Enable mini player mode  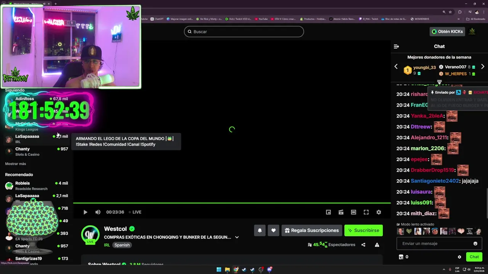point(328,212)
